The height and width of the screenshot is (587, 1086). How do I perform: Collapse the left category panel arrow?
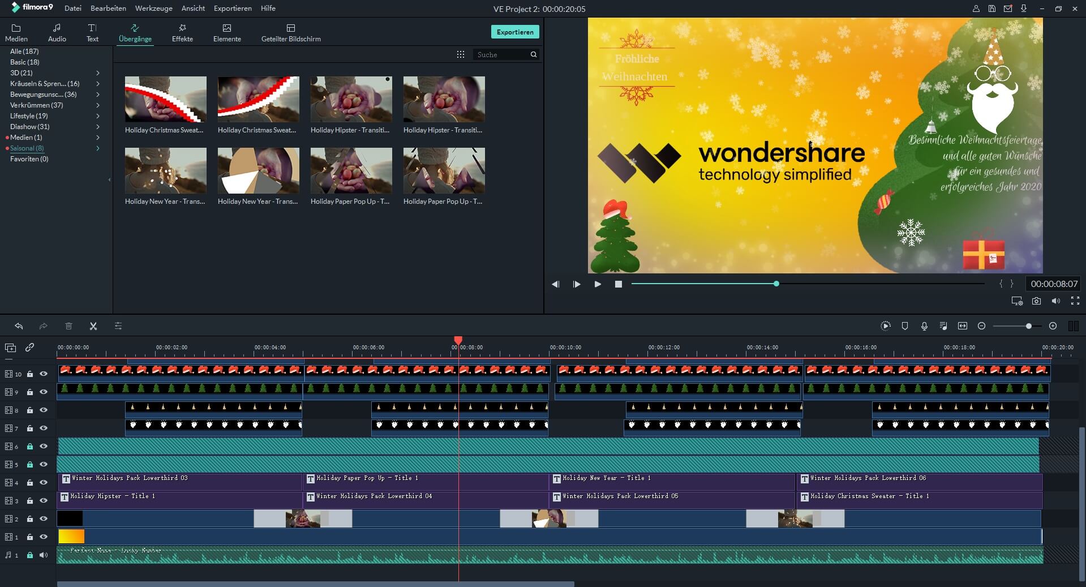pos(109,179)
